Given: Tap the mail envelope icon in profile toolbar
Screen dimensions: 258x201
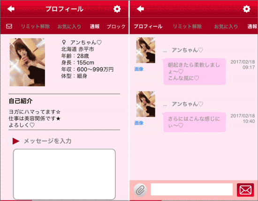Looking at the screenshot, I should (9, 26).
